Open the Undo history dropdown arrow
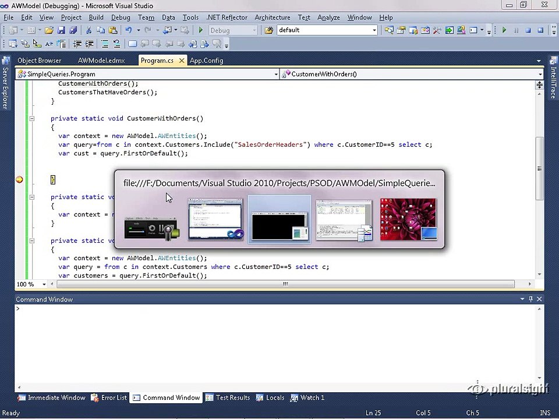The height and width of the screenshot is (419, 559). (139, 31)
